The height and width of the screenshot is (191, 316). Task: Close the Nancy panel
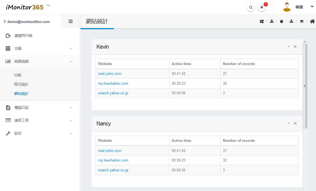[295, 124]
